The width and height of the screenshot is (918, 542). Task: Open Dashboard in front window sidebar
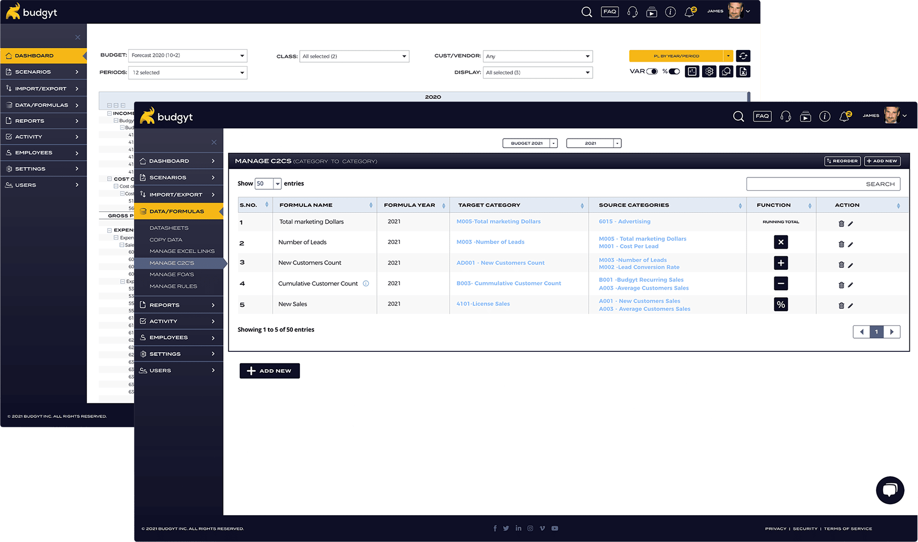179,161
